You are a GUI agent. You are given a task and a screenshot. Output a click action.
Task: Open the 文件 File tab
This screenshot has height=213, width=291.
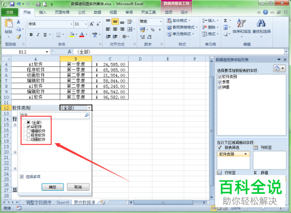point(10,12)
